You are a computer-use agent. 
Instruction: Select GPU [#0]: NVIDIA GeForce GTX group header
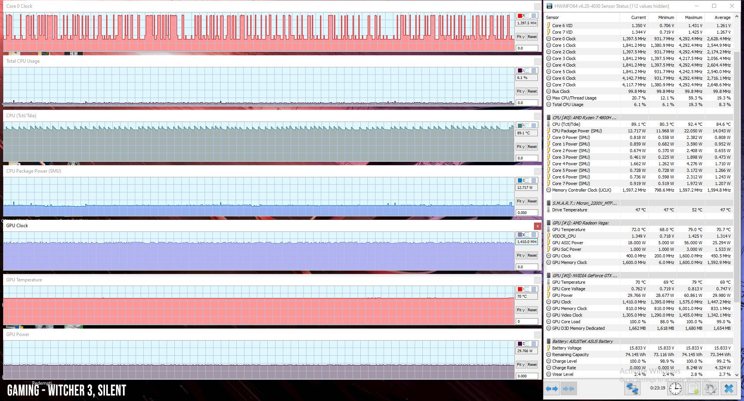(584, 276)
